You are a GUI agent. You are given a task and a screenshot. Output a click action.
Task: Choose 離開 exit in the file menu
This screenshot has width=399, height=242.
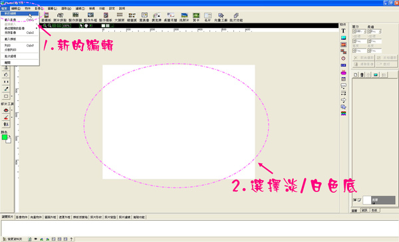tap(19, 62)
